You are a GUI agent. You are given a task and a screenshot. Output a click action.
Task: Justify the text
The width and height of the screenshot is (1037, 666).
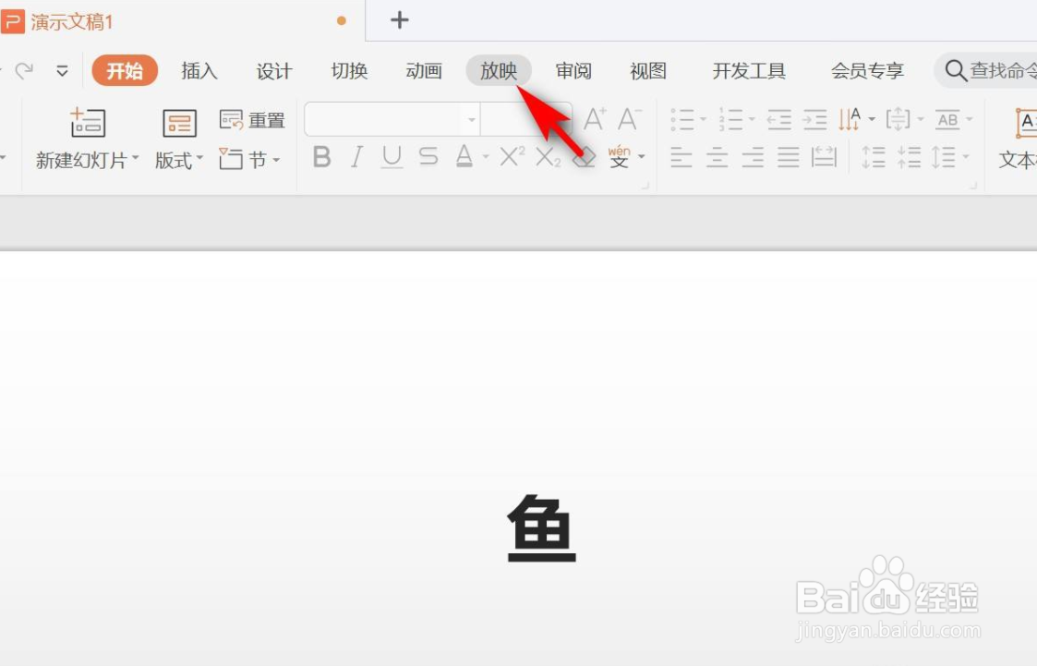tap(789, 157)
